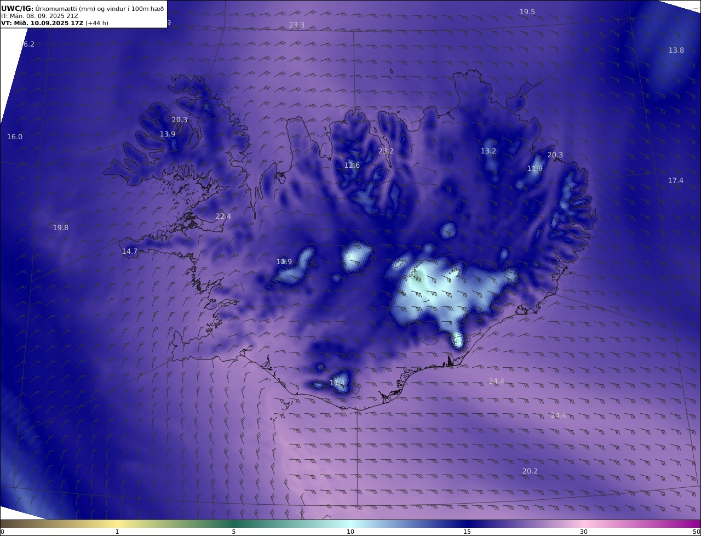Click the 13.2 value label
This screenshot has width=701, height=536.
pyautogui.click(x=489, y=151)
